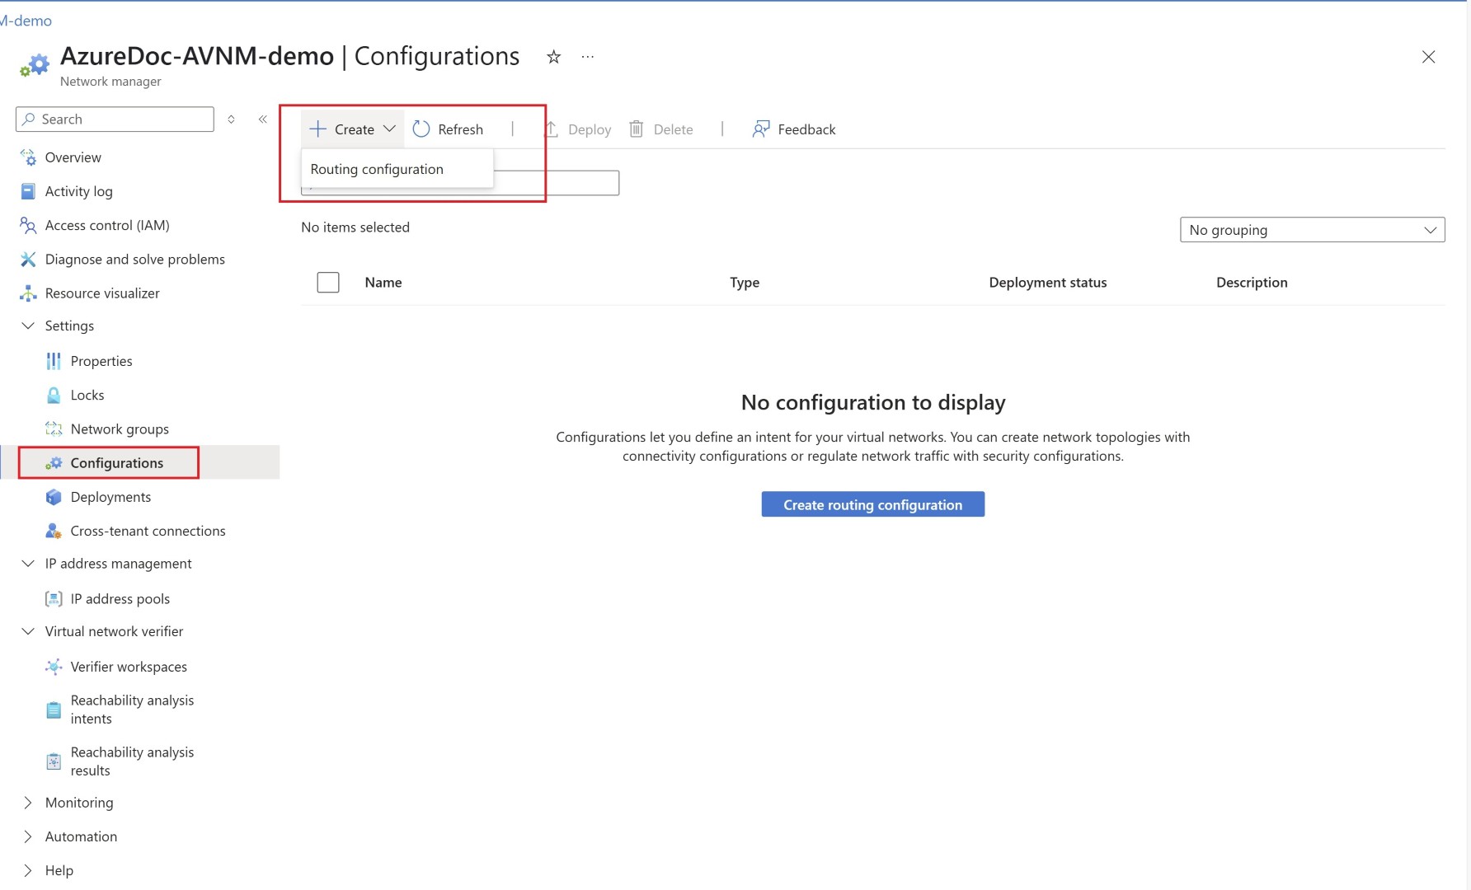
Task: Click the Access control (IAM) icon
Action: 28,225
